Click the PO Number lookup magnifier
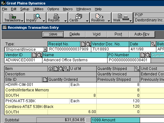This screenshot has width=164, height=123. (x=148, y=55)
